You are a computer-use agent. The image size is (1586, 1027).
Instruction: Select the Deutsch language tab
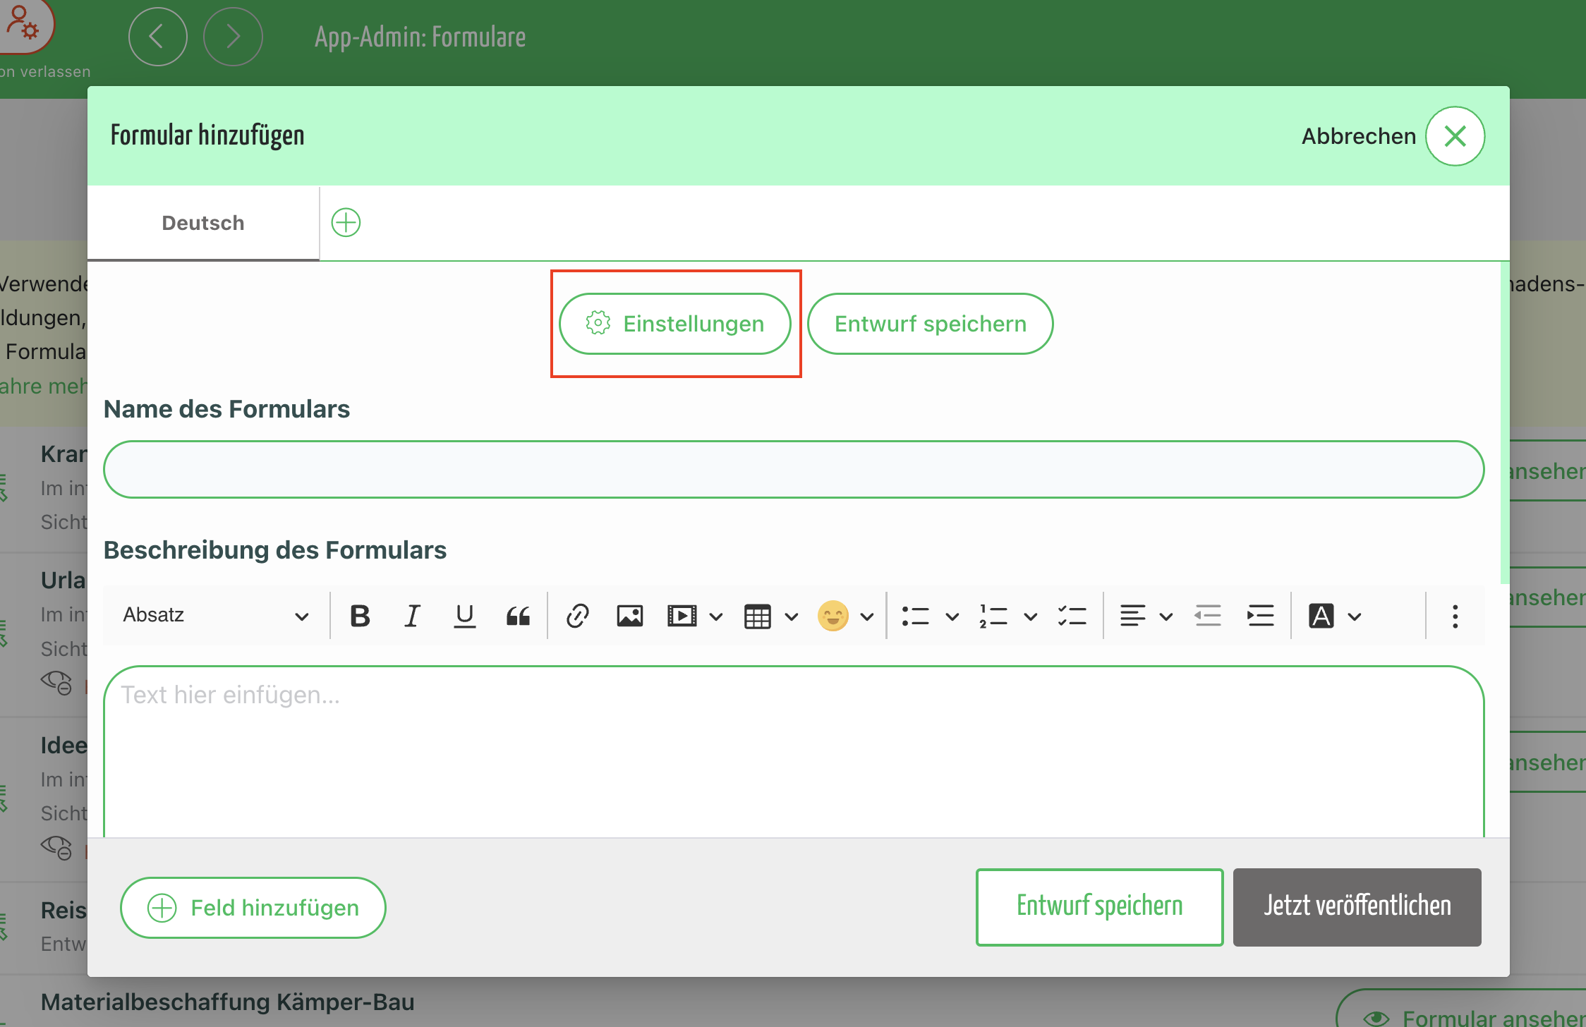point(203,223)
